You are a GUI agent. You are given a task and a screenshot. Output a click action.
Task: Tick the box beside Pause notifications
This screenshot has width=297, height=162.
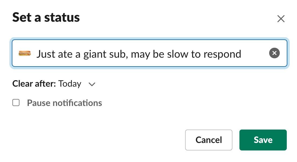[x=16, y=103]
